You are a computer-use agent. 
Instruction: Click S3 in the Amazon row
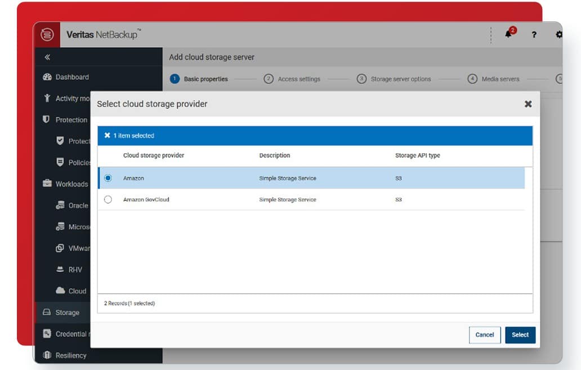399,179
